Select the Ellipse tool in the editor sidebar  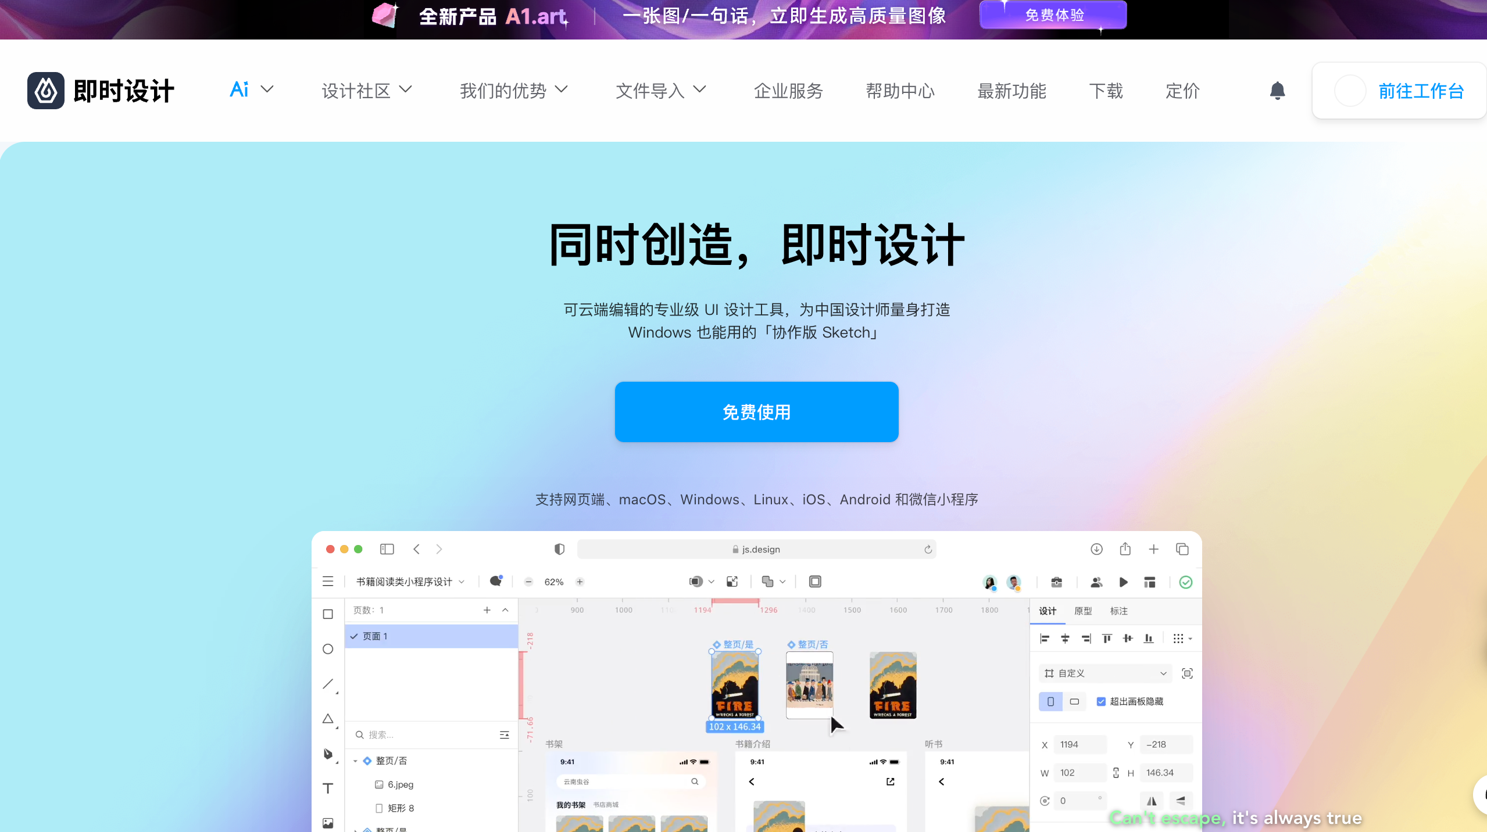click(x=327, y=649)
